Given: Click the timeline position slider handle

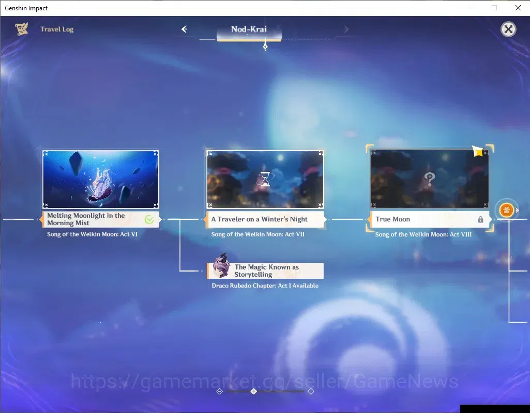Looking at the screenshot, I should [x=254, y=391].
